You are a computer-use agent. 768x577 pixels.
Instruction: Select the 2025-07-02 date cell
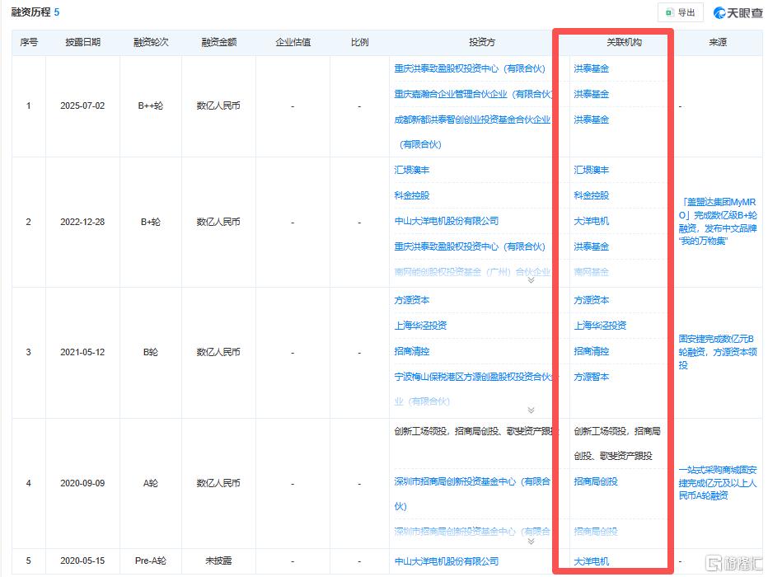[x=82, y=106]
